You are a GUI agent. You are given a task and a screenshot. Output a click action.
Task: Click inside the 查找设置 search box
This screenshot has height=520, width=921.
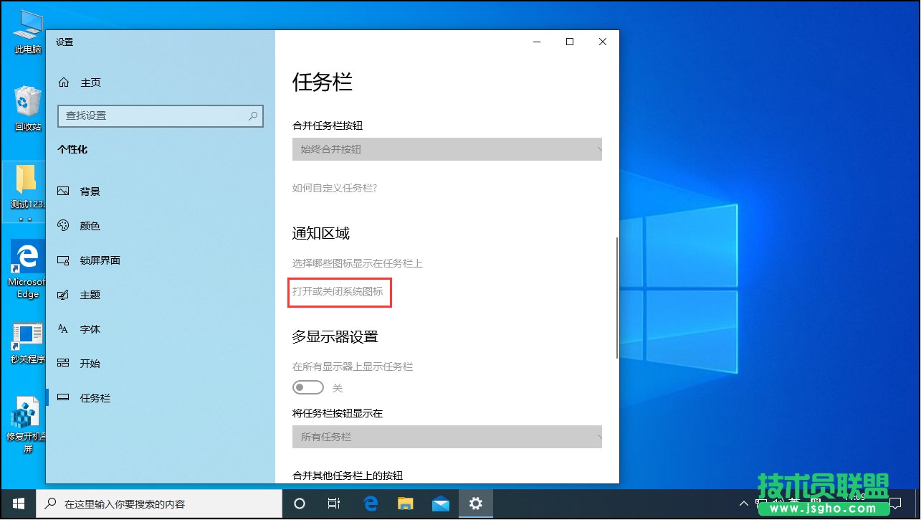pos(159,115)
